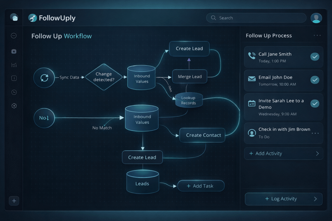This screenshot has width=332, height=221.
Task: Mark the Sarah Lee demo invite as incomplete
Action: (x=315, y=104)
